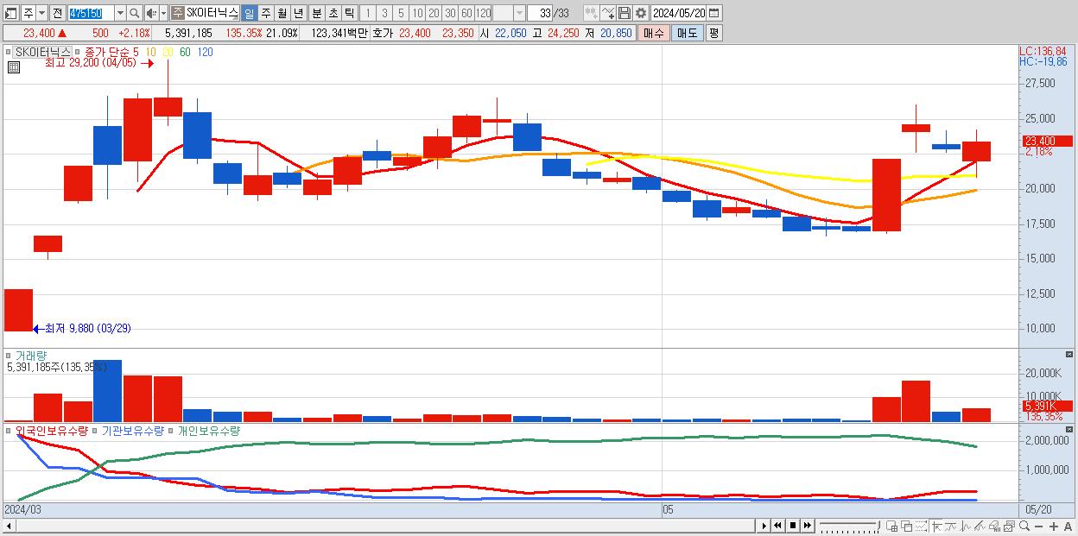Viewport: 1078px width, 536px height.
Task: Click the fast-forward button in bottom bar
Action: coord(807,526)
